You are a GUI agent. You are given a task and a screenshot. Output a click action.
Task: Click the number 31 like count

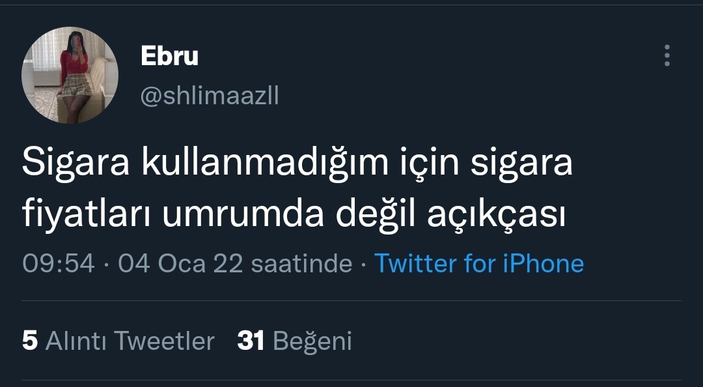click(x=251, y=341)
